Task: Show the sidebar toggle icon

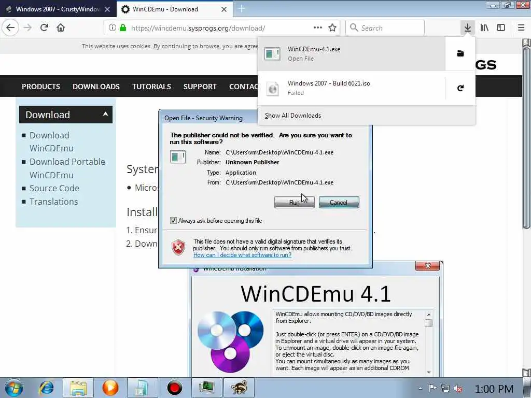Action: [501, 27]
